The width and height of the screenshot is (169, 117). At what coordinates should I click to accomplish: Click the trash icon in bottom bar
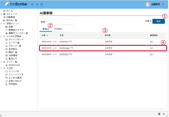[x=159, y=114]
